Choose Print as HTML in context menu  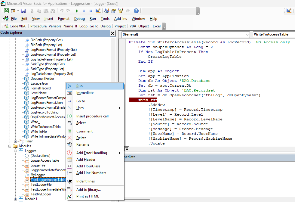pyautogui.click(x=95, y=196)
